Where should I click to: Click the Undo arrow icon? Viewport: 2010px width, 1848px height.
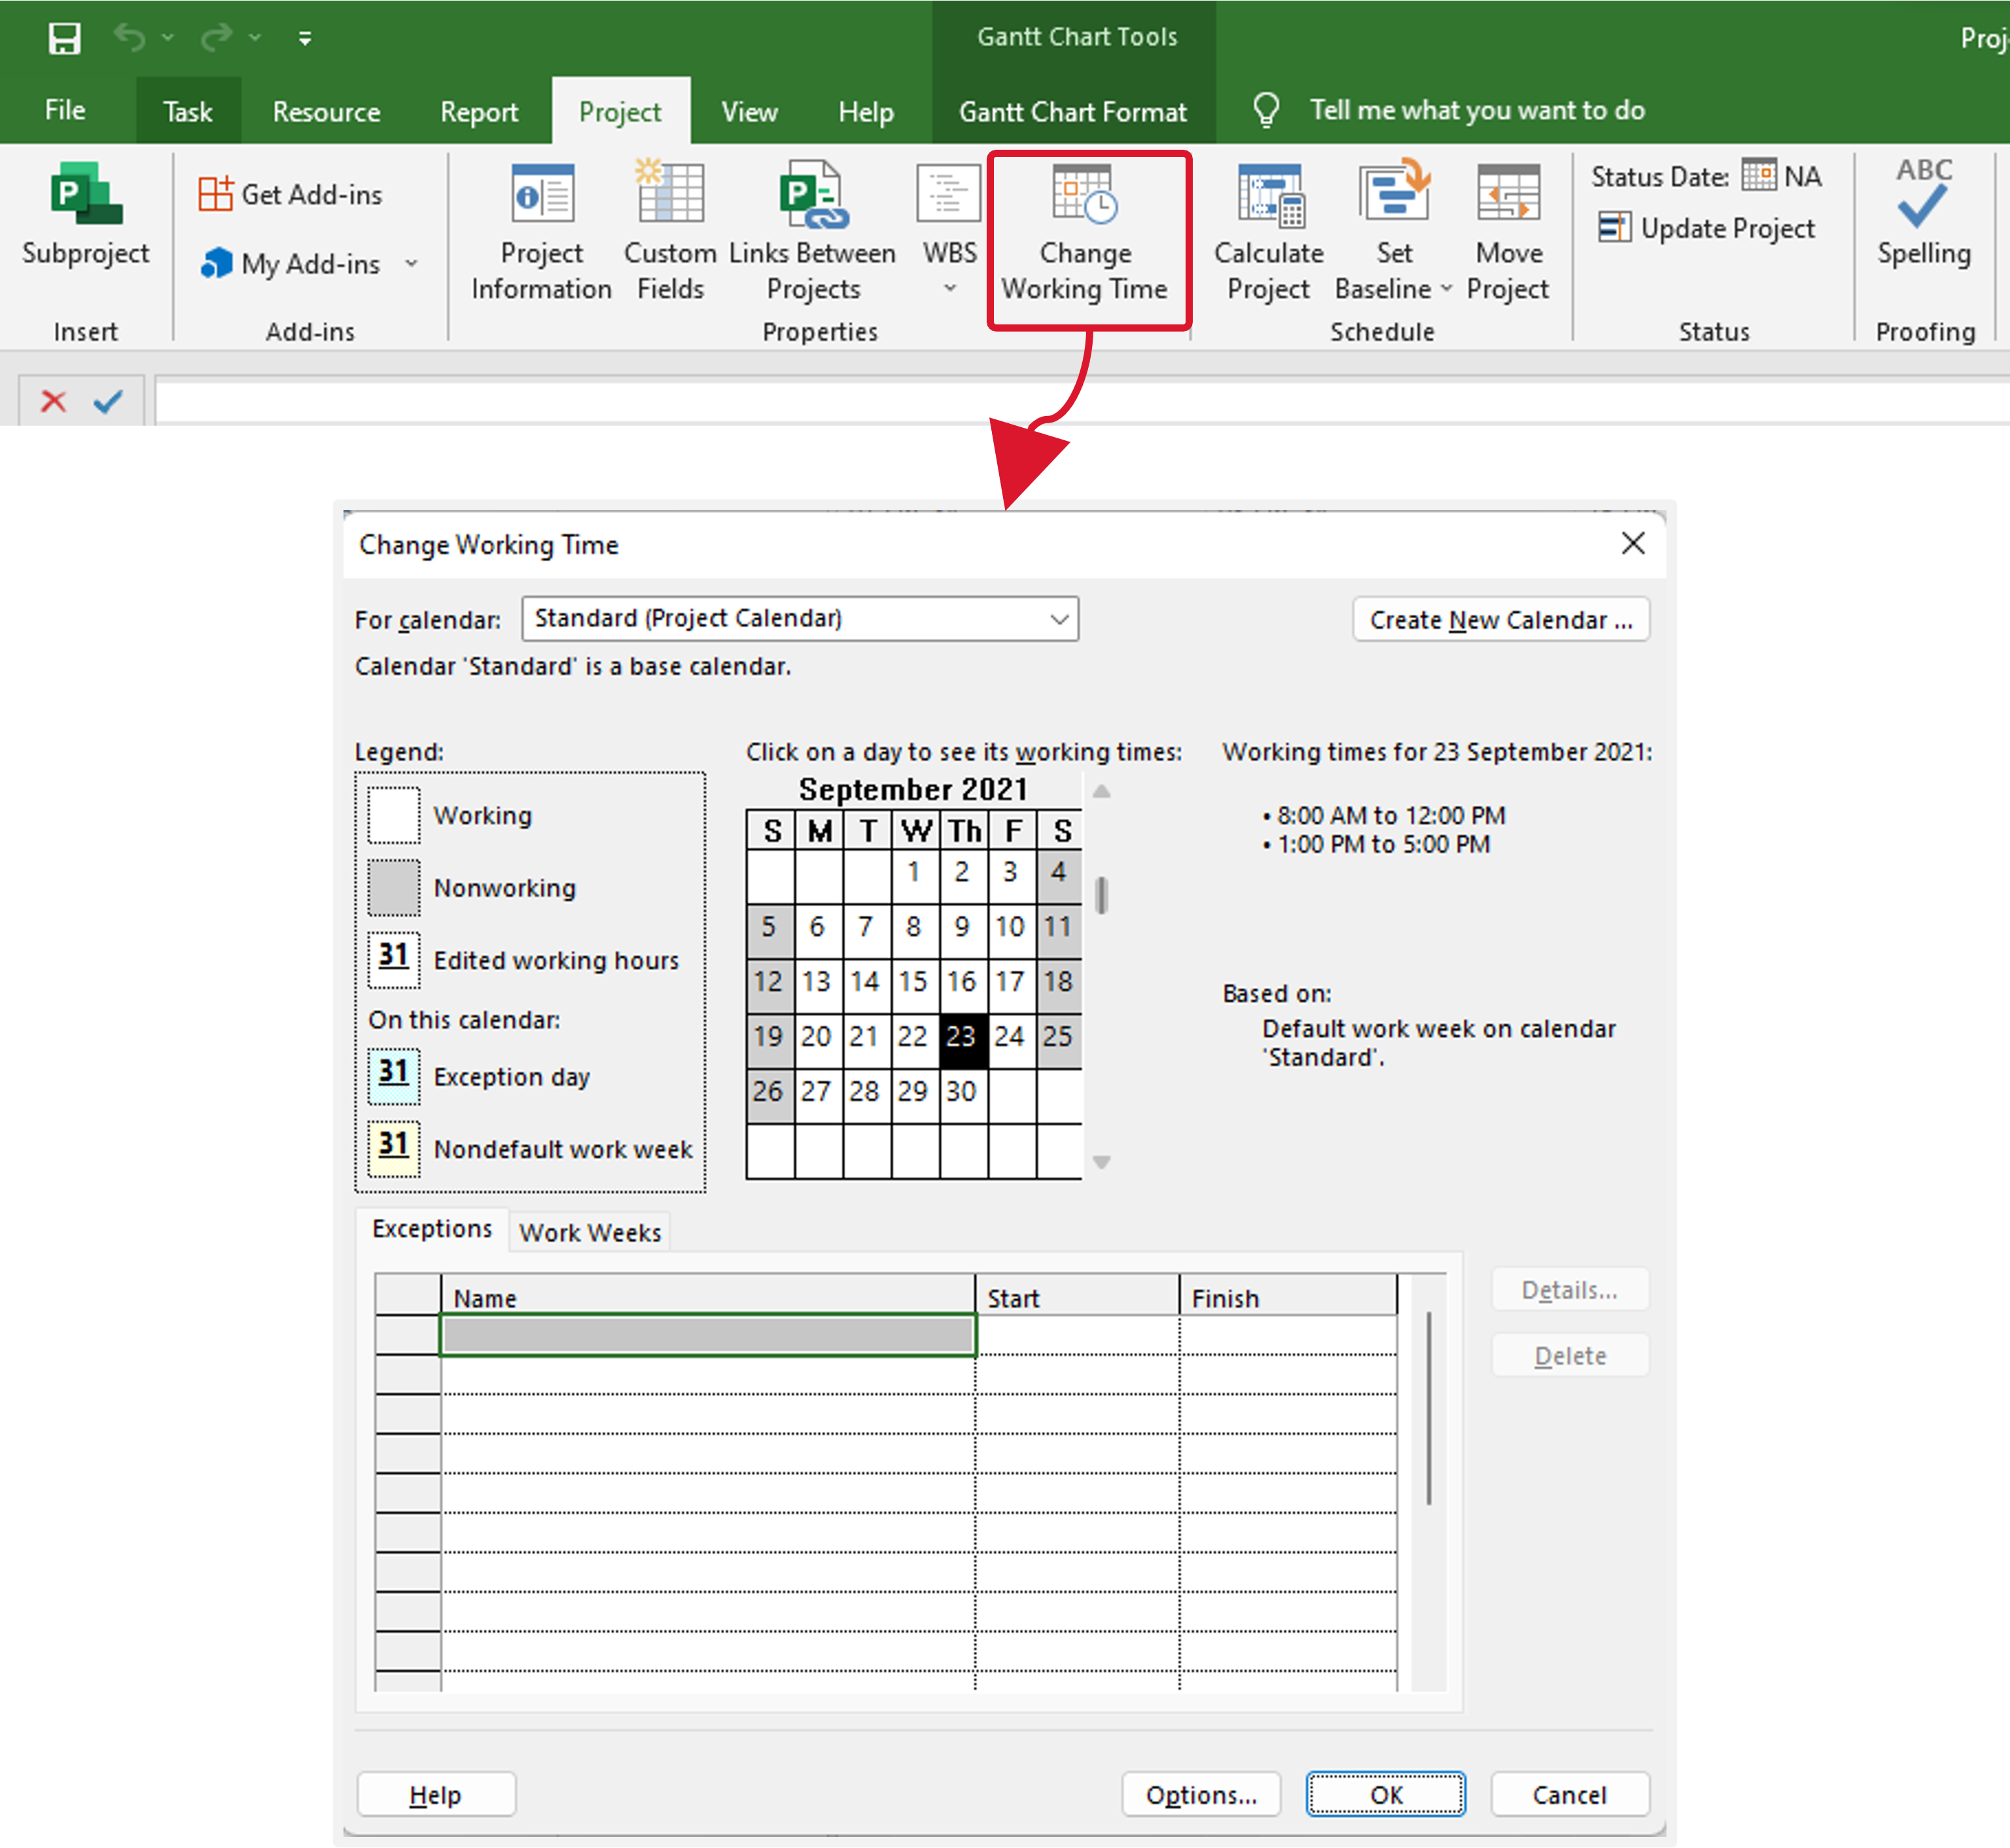(129, 38)
